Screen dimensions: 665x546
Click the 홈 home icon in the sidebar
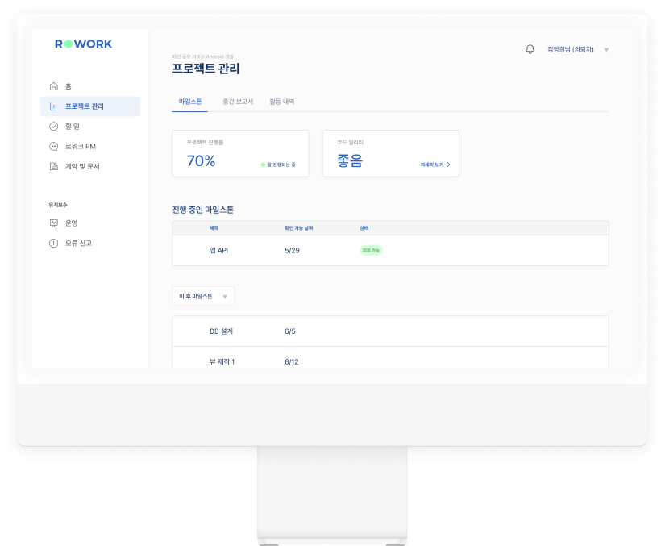coord(52,85)
